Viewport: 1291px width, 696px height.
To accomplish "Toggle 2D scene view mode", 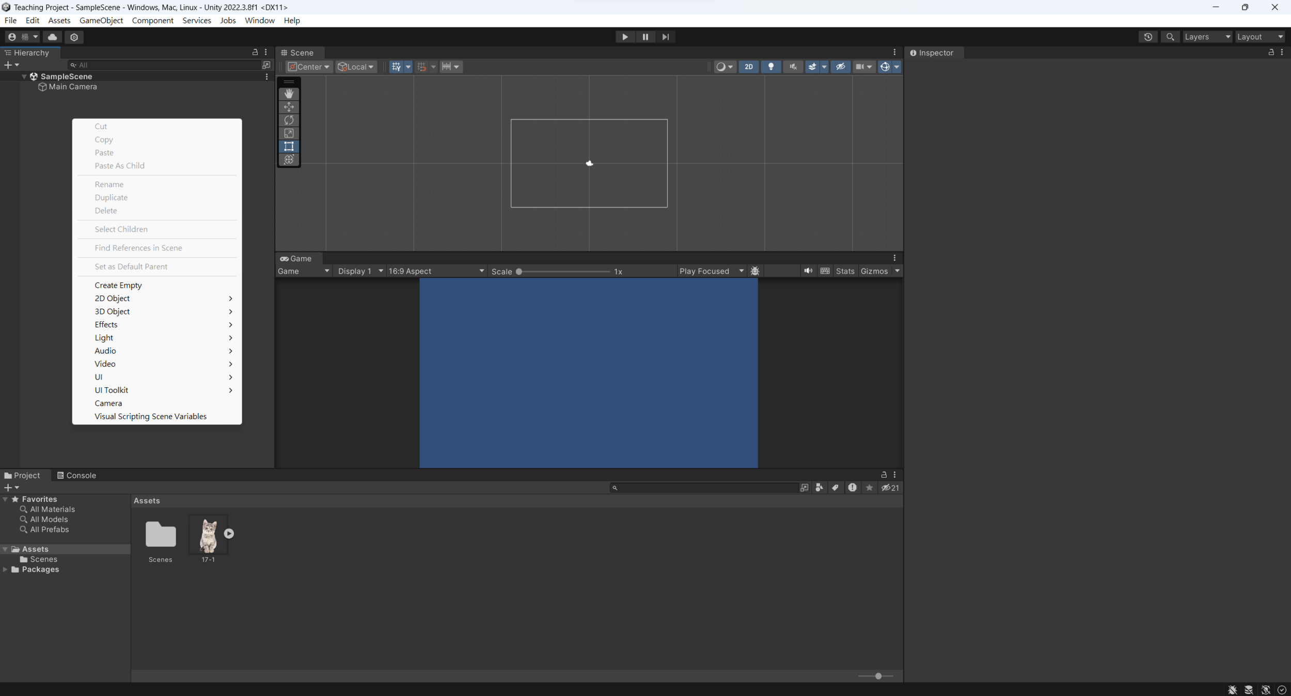I will [748, 67].
